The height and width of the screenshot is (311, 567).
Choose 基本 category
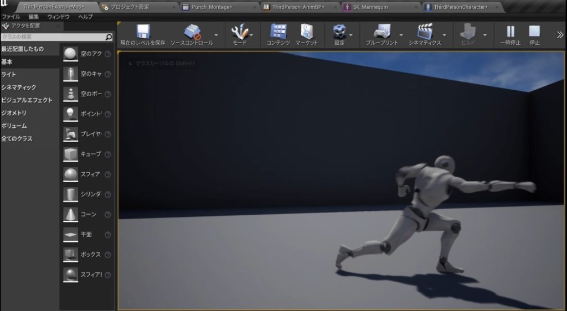(7, 62)
